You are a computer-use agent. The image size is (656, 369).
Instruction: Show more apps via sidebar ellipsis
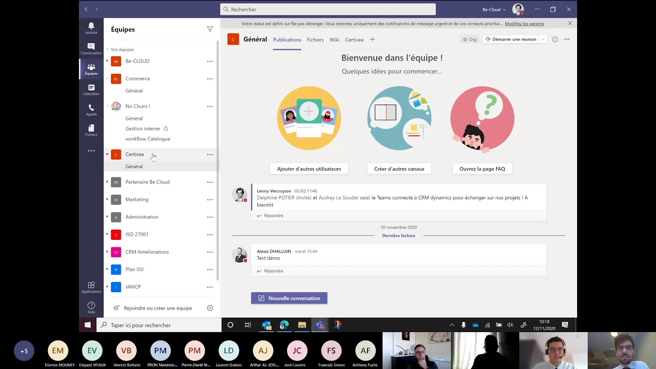click(x=91, y=151)
